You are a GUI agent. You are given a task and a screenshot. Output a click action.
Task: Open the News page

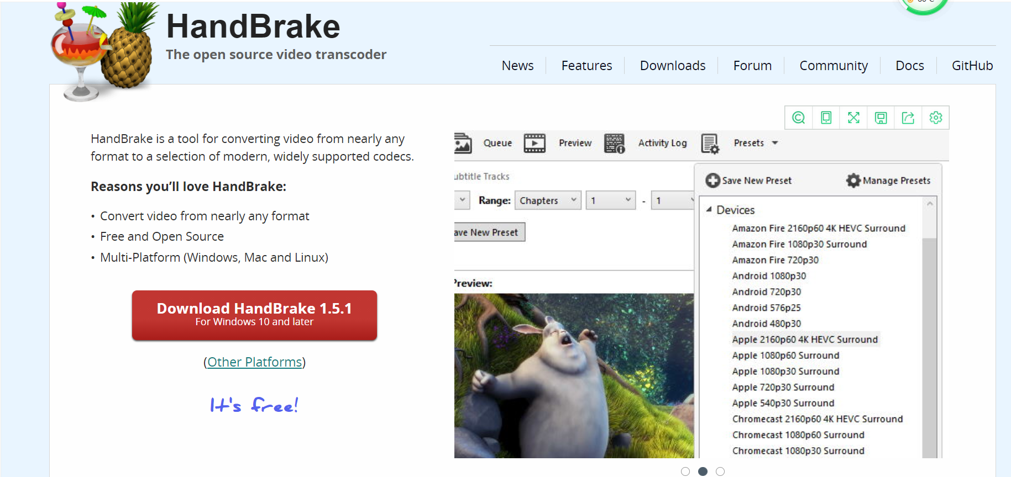[x=517, y=66]
